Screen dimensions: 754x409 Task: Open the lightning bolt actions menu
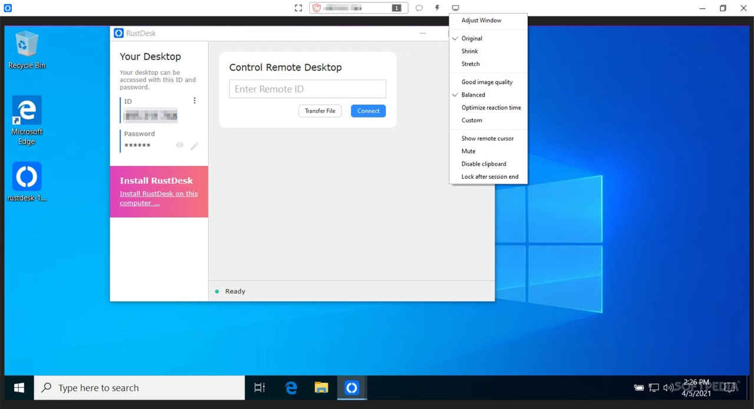tap(437, 8)
